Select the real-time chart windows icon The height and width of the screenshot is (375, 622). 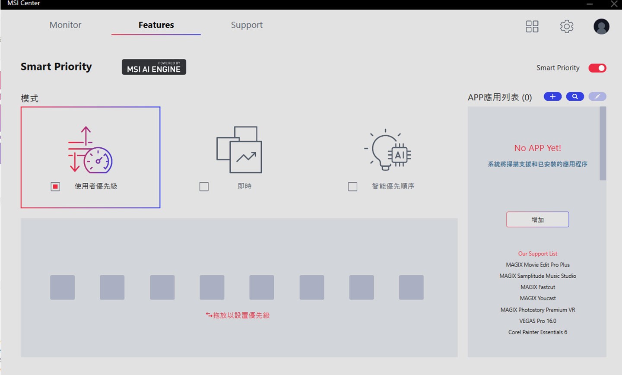tap(239, 149)
